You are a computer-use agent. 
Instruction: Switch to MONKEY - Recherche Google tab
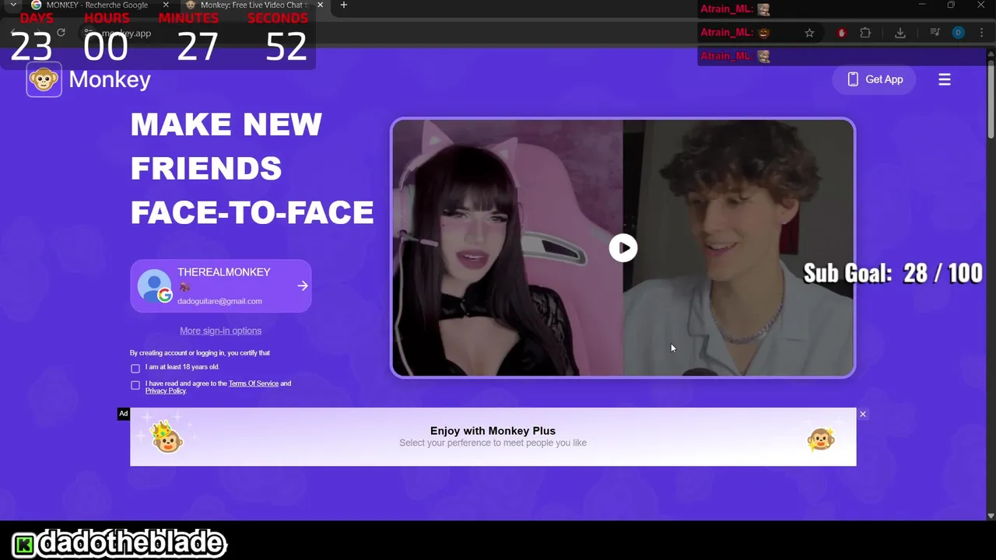96,5
